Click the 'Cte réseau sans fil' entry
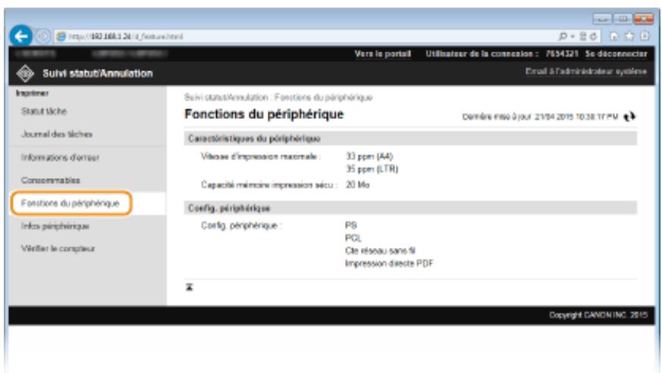 point(380,251)
